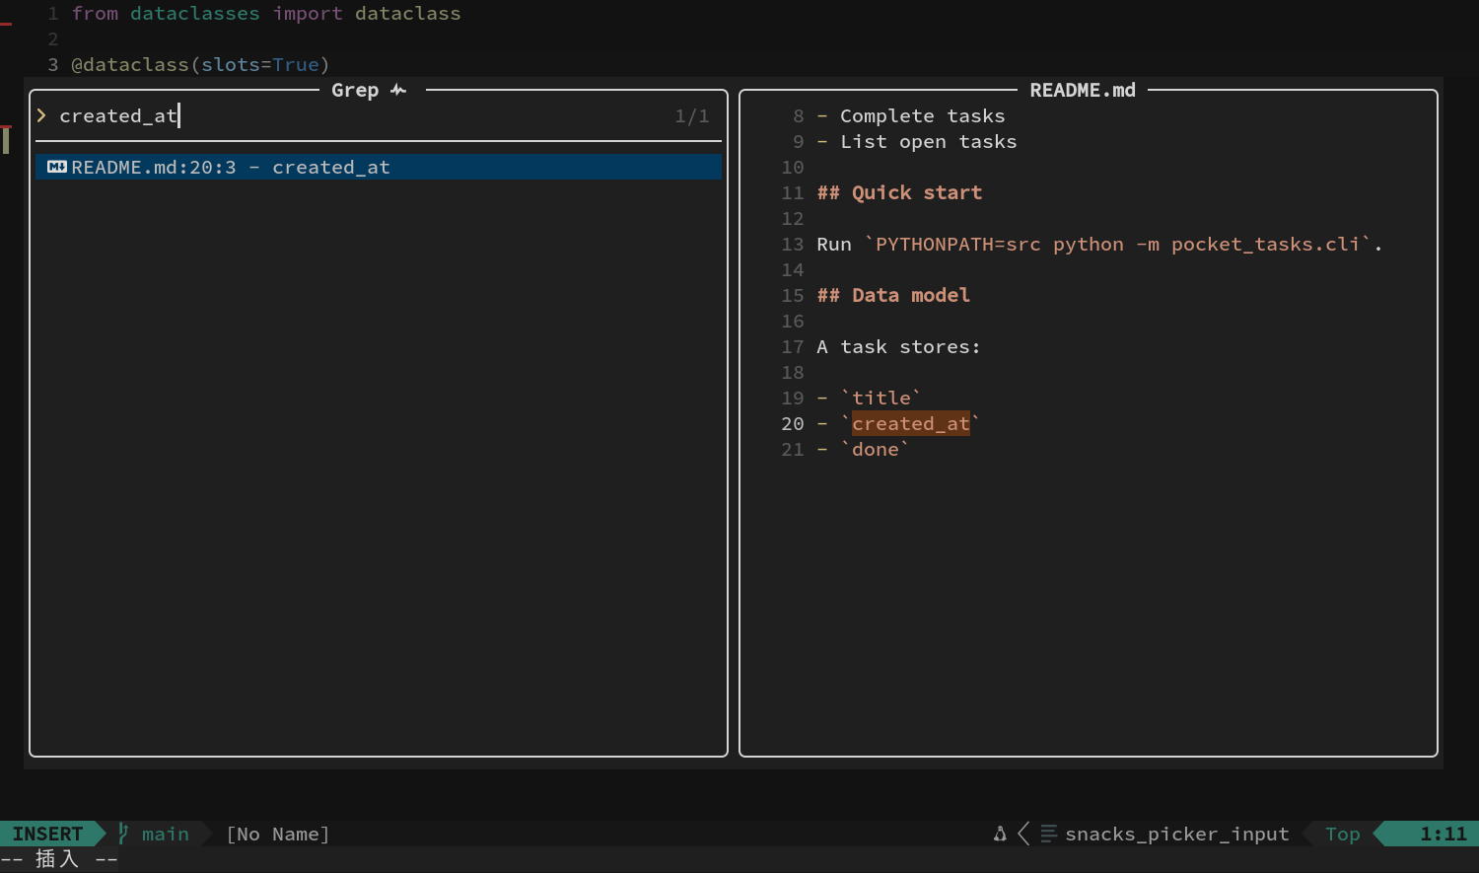Click the '-- 插入 --' mode message
1479x873 pixels.
[x=59, y=859]
